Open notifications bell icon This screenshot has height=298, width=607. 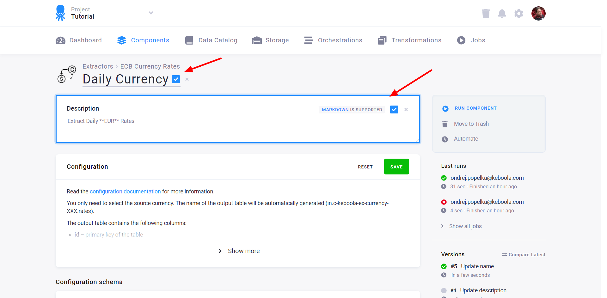[x=502, y=14]
